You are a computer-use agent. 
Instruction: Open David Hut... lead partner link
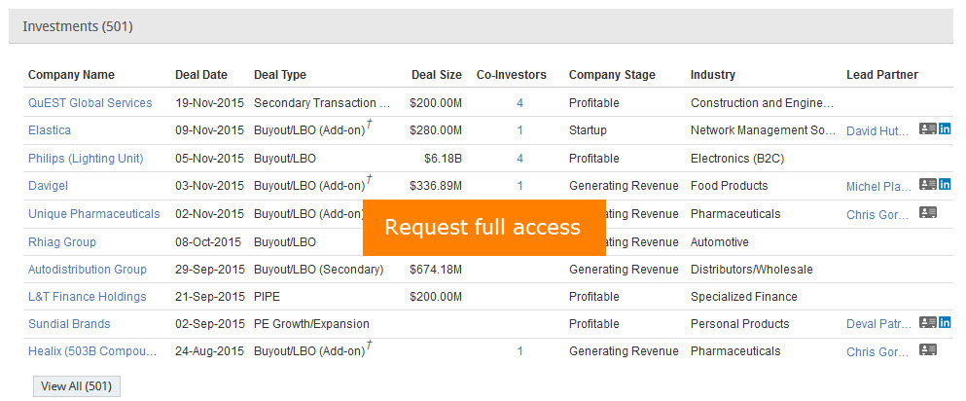877,131
